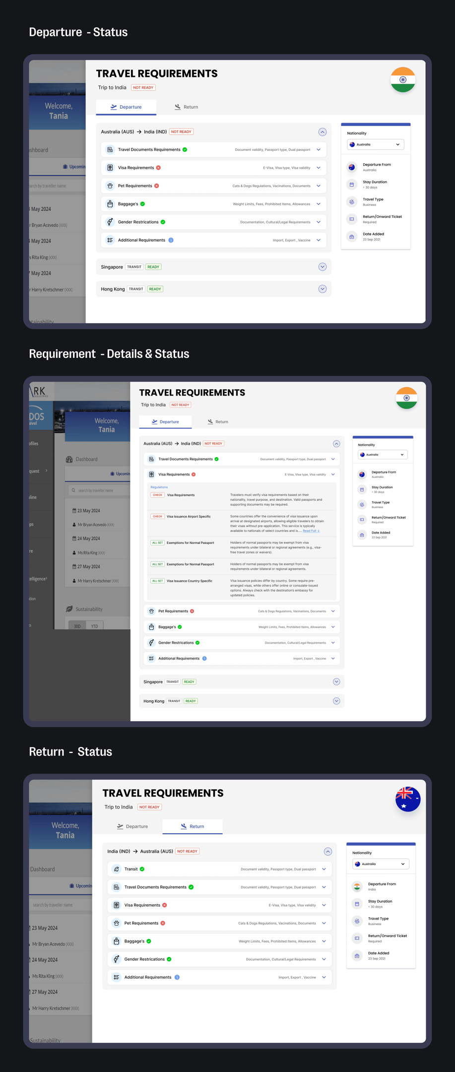Click Nationality Australia combo box in Requirement Details sidebar

click(x=383, y=455)
